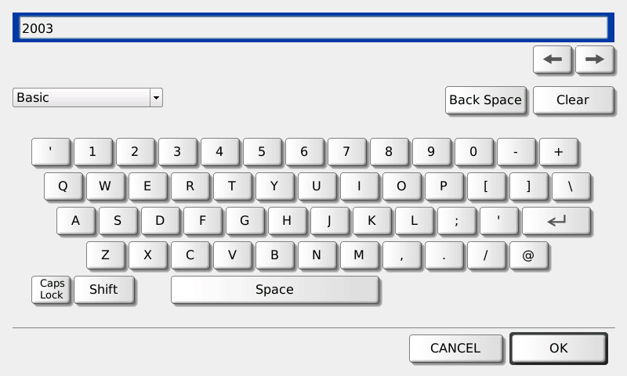Clear the text field contents
The image size is (627, 376).
[573, 100]
